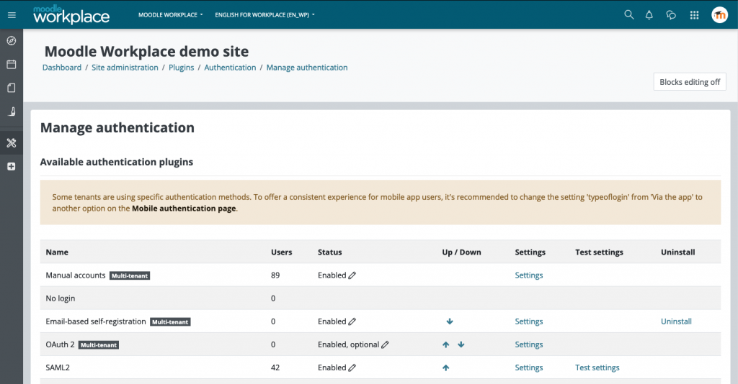Screen dimensions: 738x384
Task: Edit status pencil for Email-based self-registration
Action: [352, 321]
